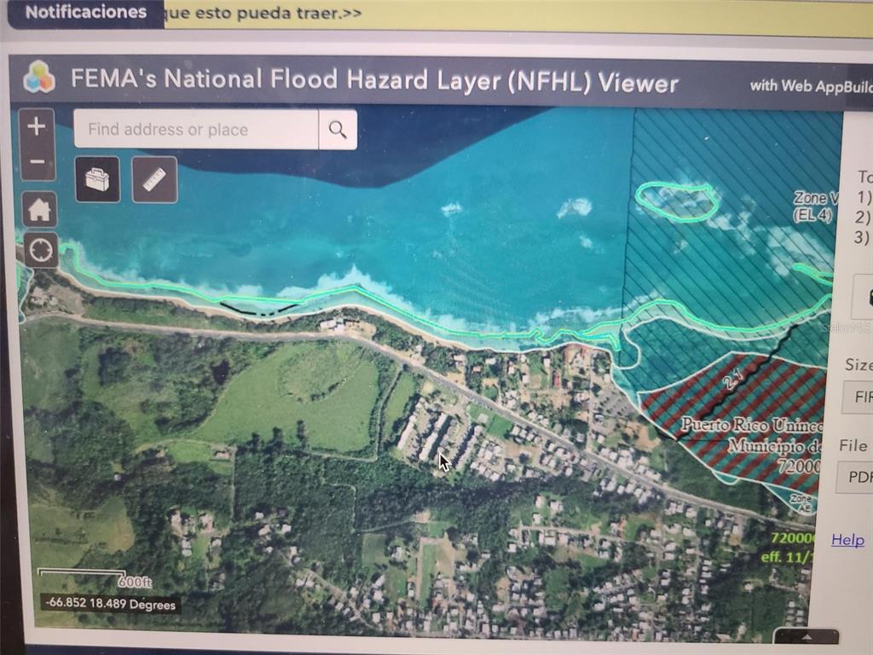Activate the My Location crosshair button
Image resolution: width=873 pixels, height=655 pixels.
(x=40, y=251)
